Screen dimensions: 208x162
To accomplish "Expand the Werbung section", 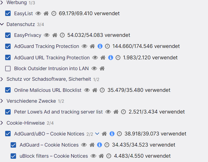I will pyautogui.click(x=2, y=3).
